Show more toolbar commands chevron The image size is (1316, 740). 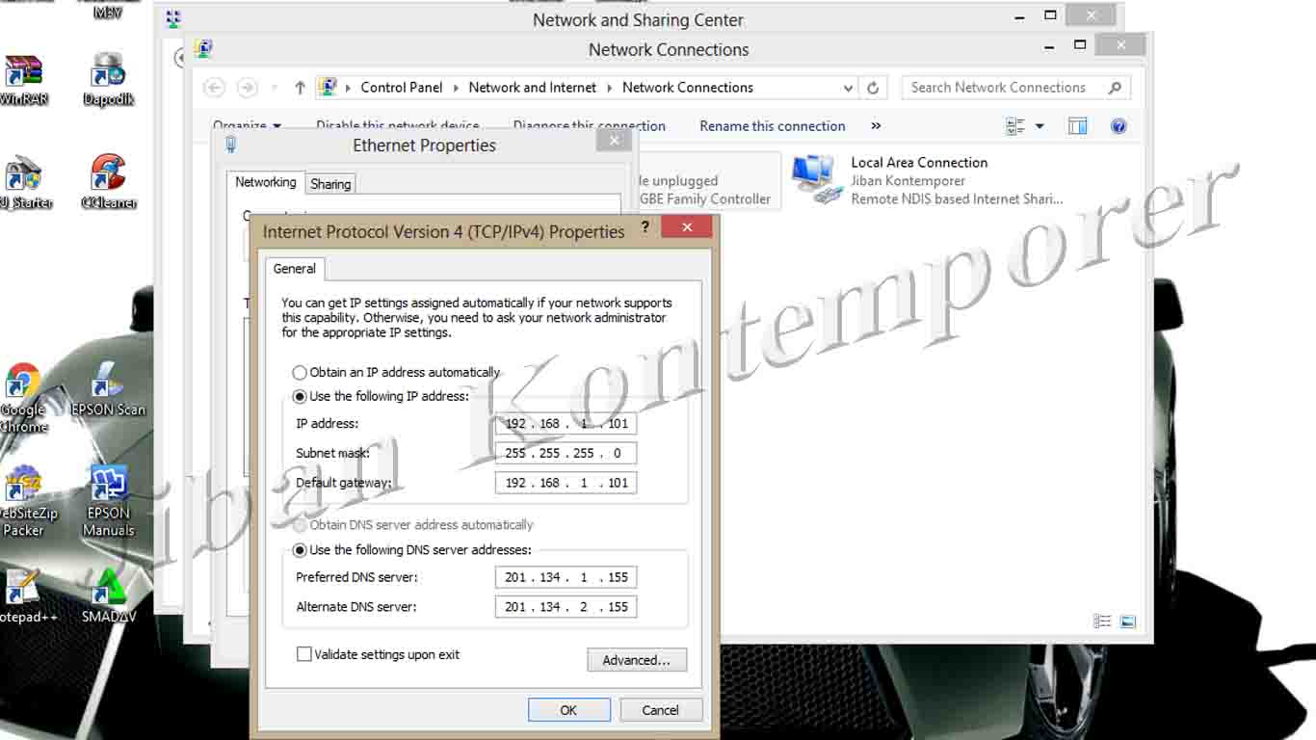[876, 126]
